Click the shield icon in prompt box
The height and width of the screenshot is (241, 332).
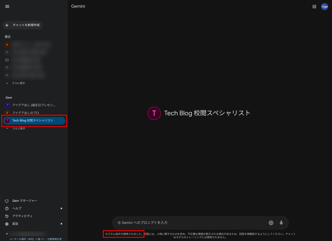119,223
